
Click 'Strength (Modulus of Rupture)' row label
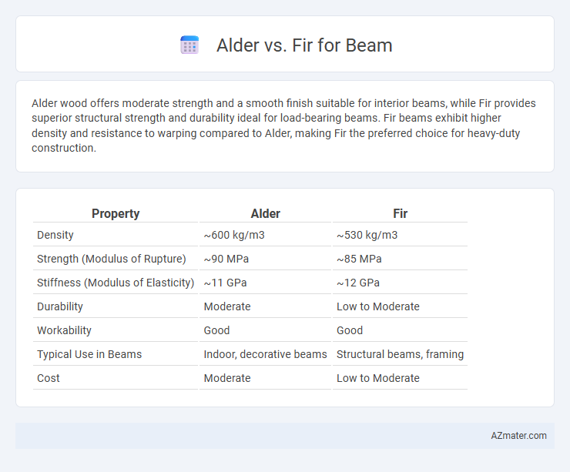(111, 259)
